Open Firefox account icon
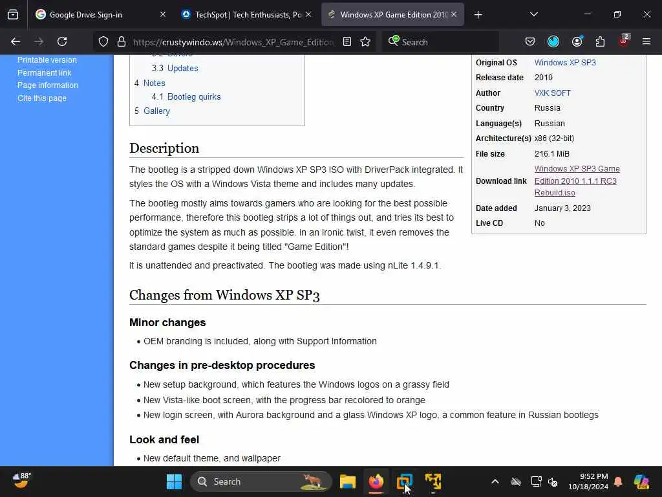 (577, 41)
